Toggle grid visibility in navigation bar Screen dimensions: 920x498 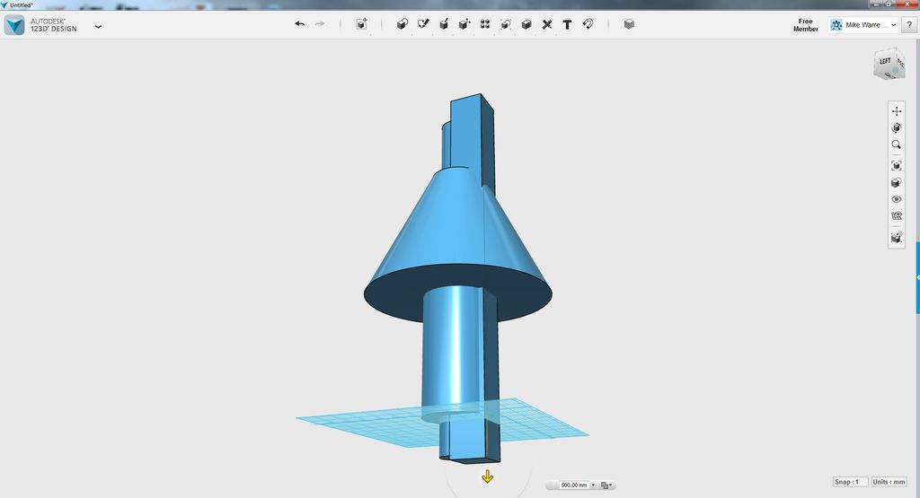897,215
